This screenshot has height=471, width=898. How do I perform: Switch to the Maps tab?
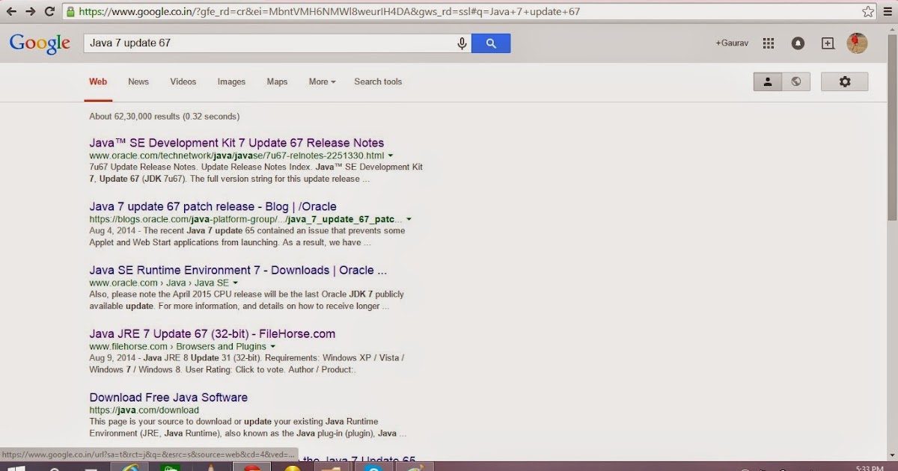(277, 81)
